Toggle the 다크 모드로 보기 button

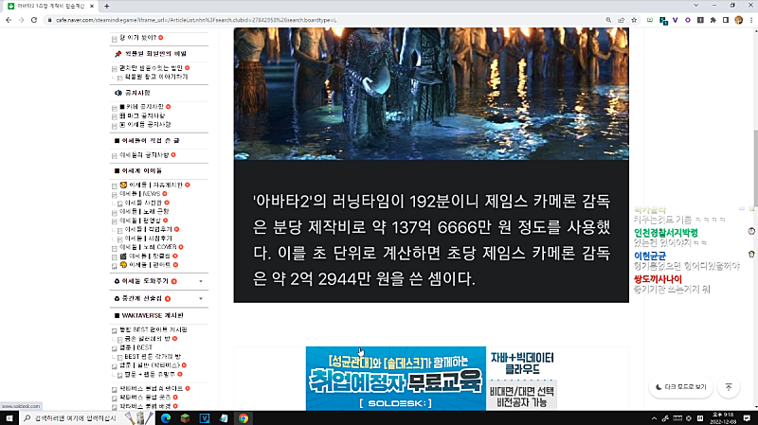click(680, 387)
